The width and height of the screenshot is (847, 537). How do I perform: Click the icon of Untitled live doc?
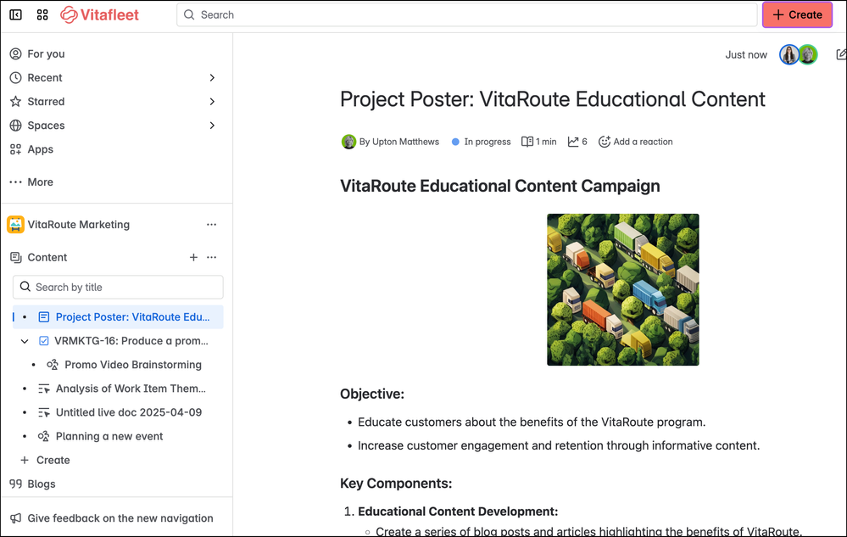click(x=44, y=412)
